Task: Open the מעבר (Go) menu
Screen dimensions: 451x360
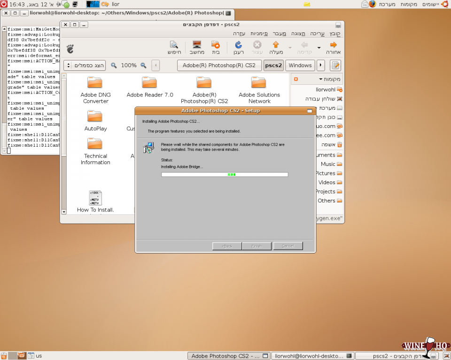Action: (x=279, y=34)
